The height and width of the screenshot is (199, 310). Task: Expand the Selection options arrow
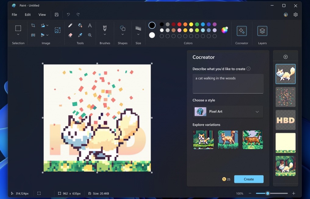18,35
